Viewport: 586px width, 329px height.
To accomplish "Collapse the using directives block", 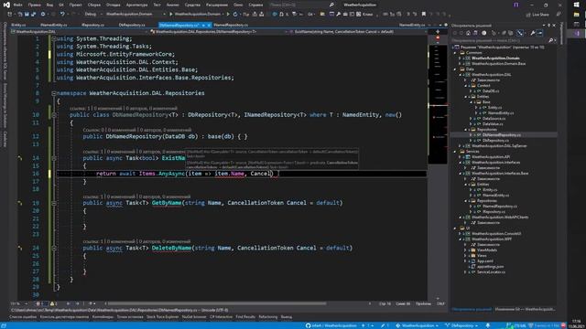I will (54, 38).
